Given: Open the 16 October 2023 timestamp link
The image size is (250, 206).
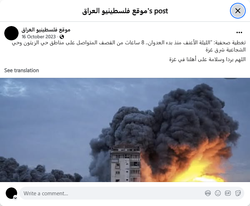Looking at the screenshot, I should pos(39,37).
